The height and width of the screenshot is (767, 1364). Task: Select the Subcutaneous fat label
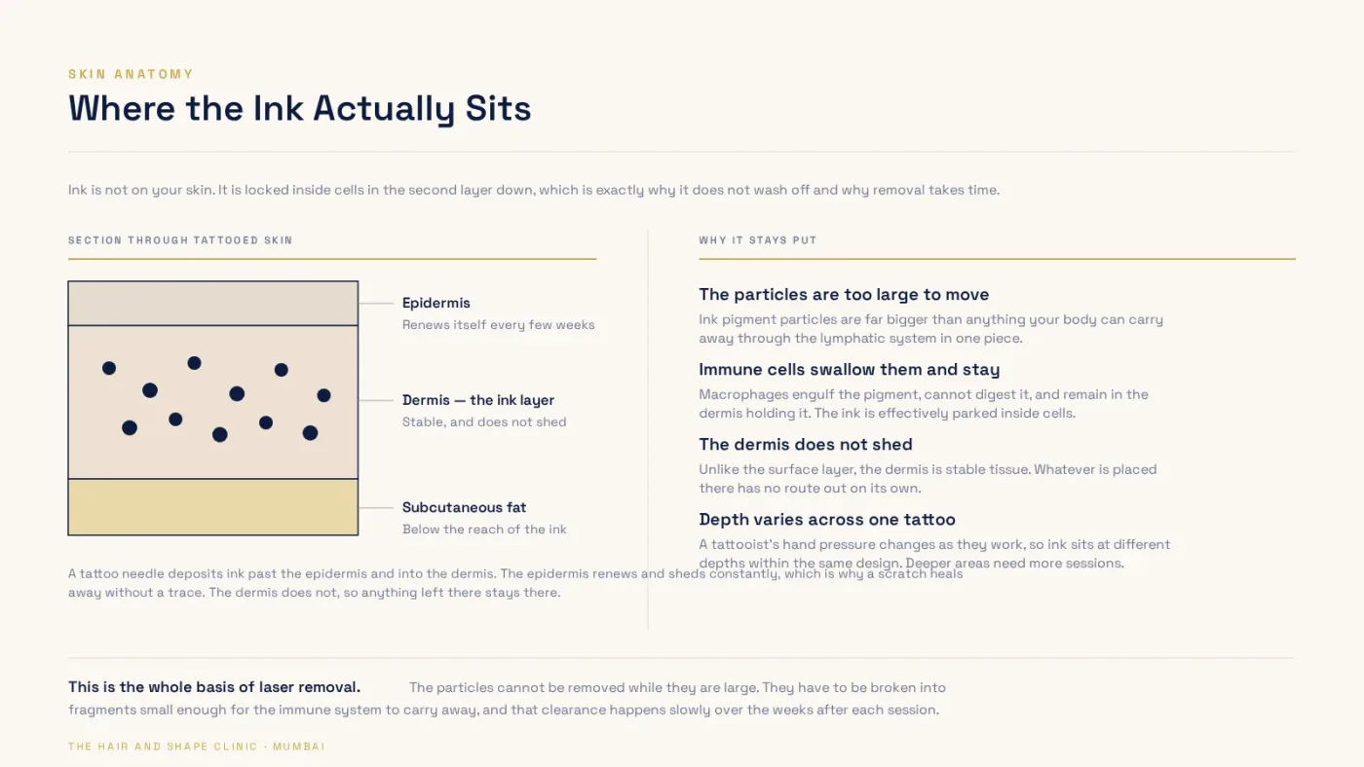point(464,507)
